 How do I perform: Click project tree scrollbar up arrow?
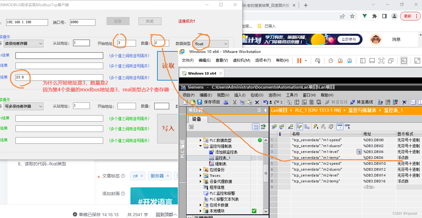click(266, 140)
